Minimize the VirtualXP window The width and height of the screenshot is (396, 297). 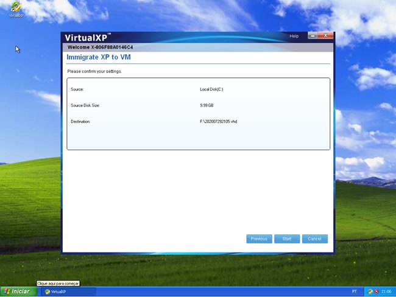313,36
